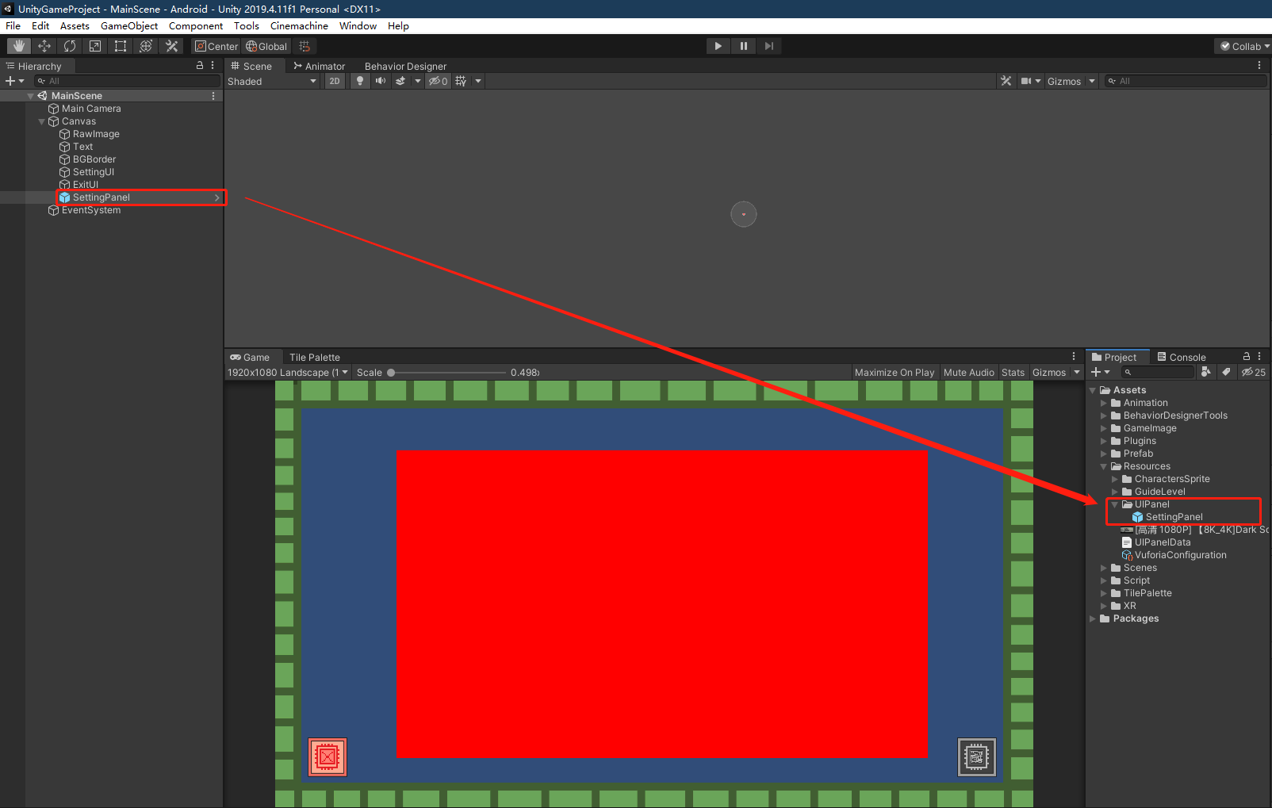Toggle hidden packages count icon
Screen dimensions: 1272x808
[x=1254, y=372]
